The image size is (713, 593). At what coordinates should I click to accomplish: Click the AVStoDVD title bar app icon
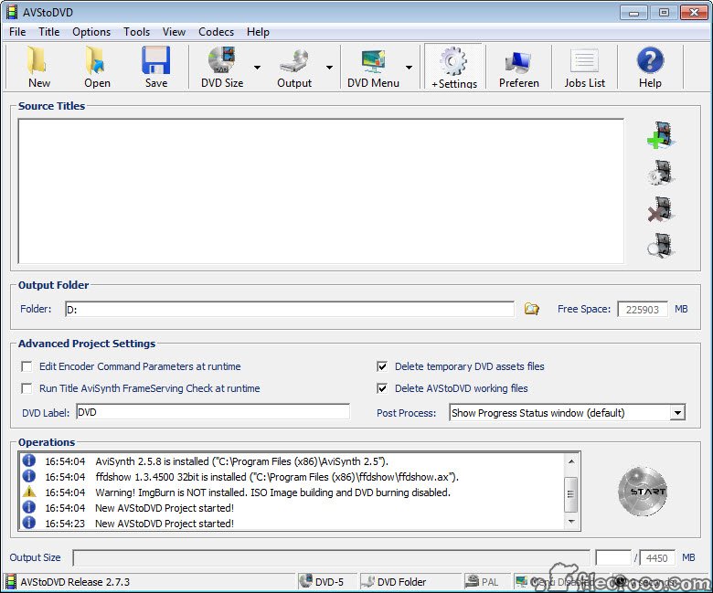point(12,12)
